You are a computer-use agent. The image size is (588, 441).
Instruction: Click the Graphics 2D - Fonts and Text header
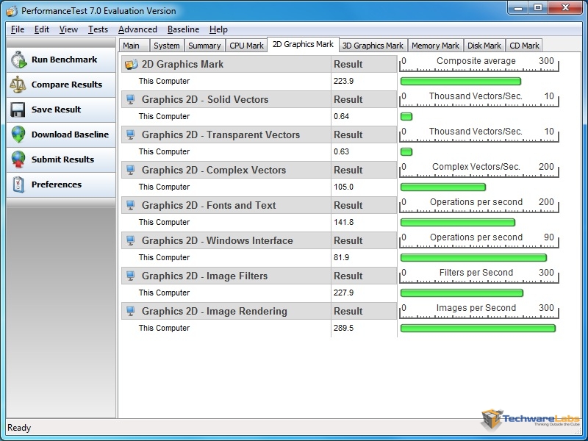click(x=209, y=206)
